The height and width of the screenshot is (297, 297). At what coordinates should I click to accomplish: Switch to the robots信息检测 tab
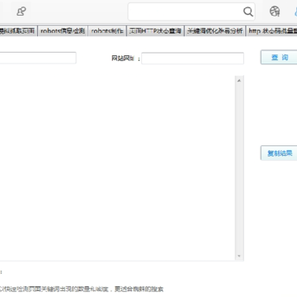click(63, 31)
